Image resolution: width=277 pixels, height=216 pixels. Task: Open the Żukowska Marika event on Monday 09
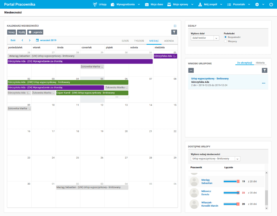19,108
